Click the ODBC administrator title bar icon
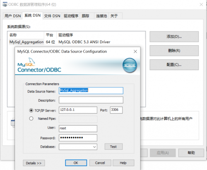 5,5
